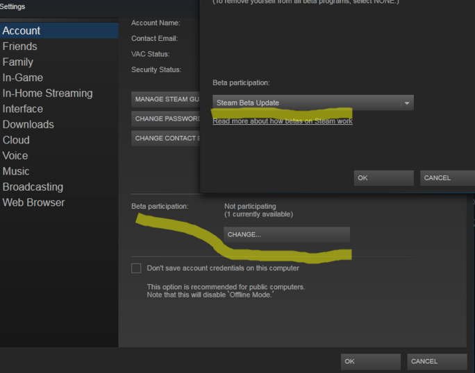Click Cancel in the Settings window
The image size is (475, 373).
point(437,361)
